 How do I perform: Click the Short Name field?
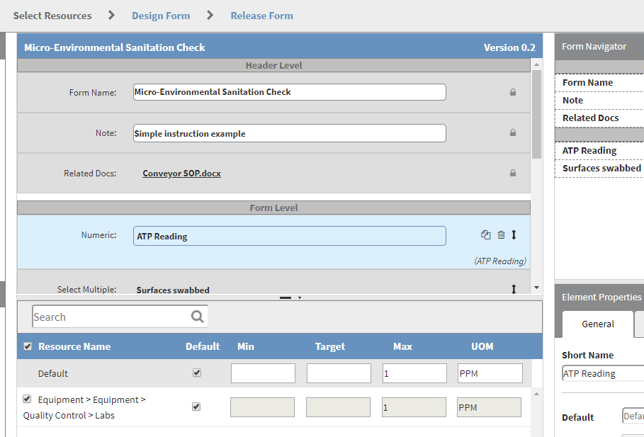(603, 373)
